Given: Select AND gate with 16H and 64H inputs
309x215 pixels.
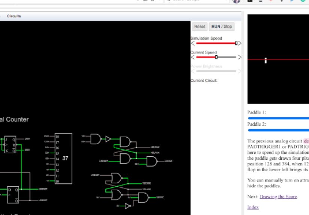Looking at the screenshot, I should click(x=96, y=139).
